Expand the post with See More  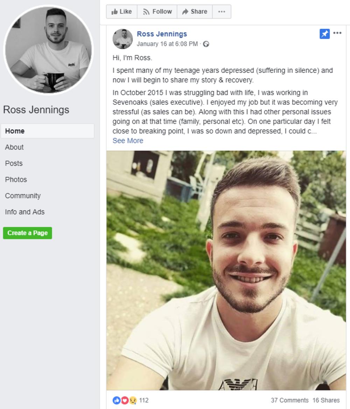[x=128, y=141]
